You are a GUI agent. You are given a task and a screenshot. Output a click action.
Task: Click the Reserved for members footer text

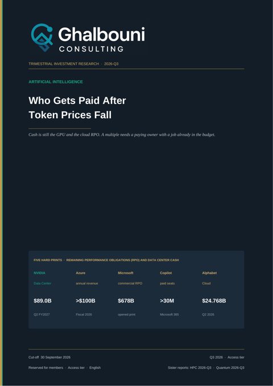46,368
